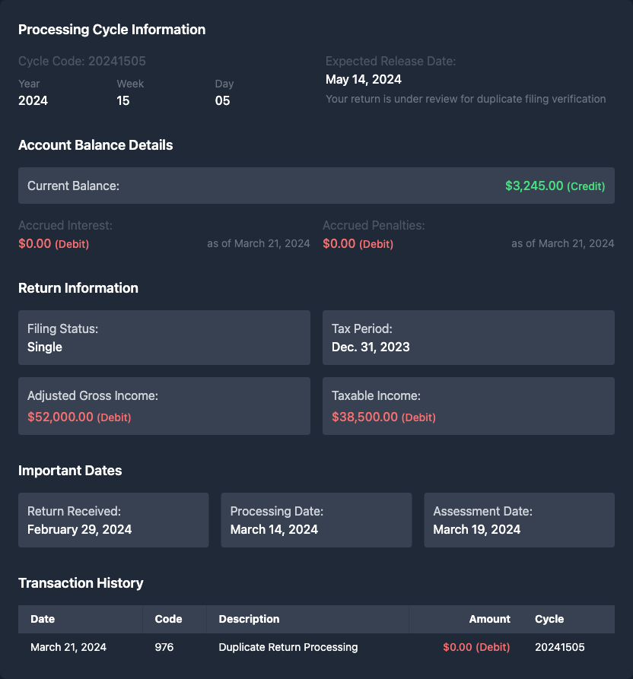Click the Processing Cycle Information heading
Image resolution: width=633 pixels, height=679 pixels.
click(112, 30)
